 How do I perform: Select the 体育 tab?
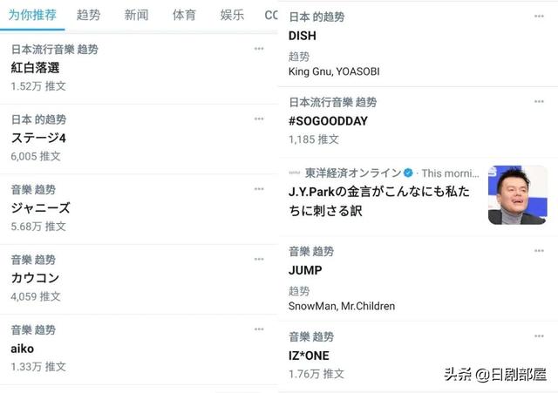click(x=184, y=15)
